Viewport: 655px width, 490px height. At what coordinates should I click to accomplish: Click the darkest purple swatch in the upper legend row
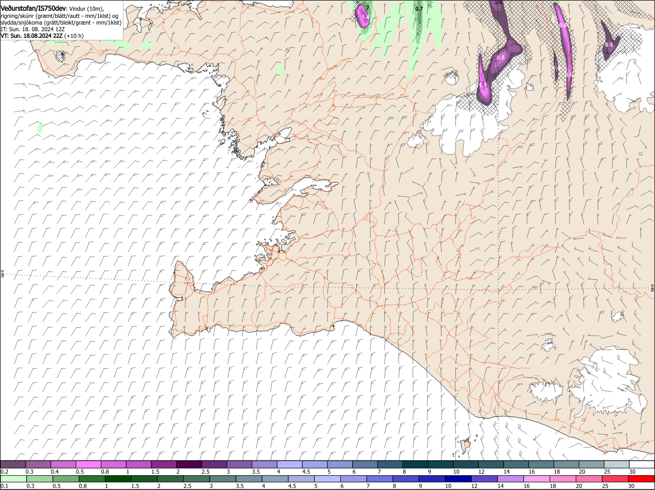(x=189, y=464)
